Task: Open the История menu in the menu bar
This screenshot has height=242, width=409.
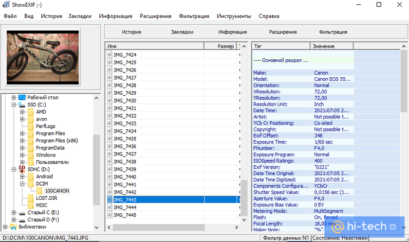Action: [52, 16]
